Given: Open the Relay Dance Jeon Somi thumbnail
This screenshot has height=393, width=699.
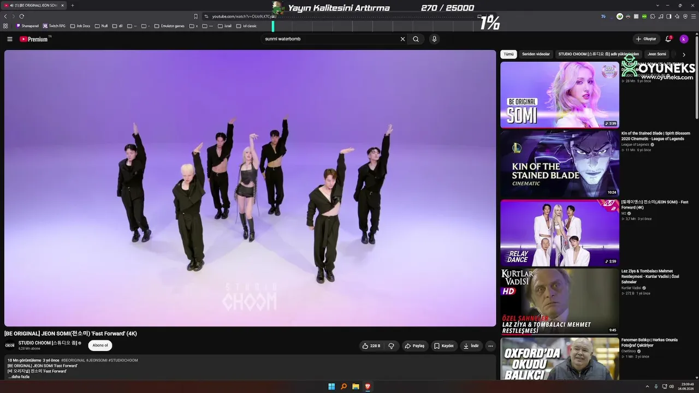Looking at the screenshot, I should pos(560,233).
